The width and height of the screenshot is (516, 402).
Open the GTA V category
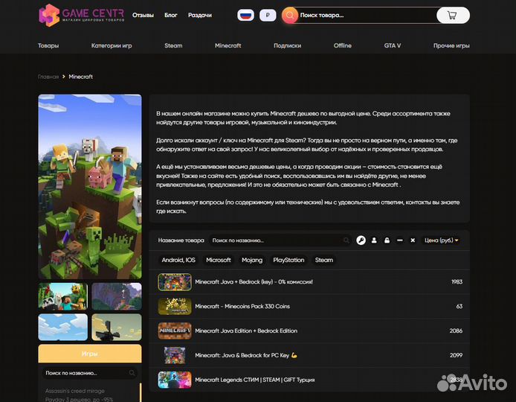pyautogui.click(x=393, y=45)
